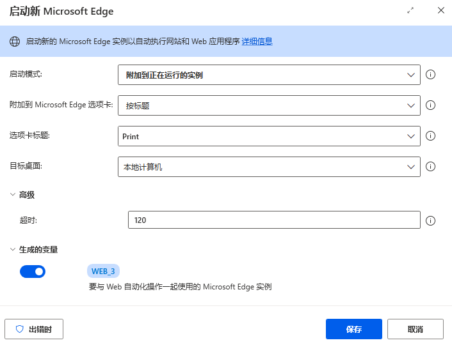Open the 附加到 Microsoft Edge 选项卡 dropdown
The image size is (452, 345).
coord(269,105)
